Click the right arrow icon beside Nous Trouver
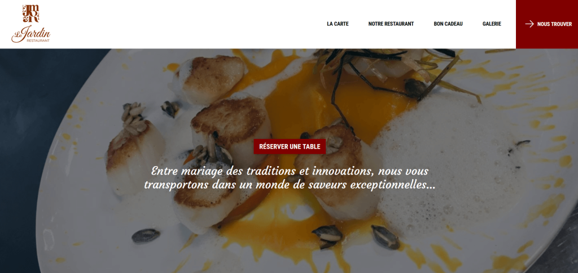The height and width of the screenshot is (273, 578). [x=529, y=24]
